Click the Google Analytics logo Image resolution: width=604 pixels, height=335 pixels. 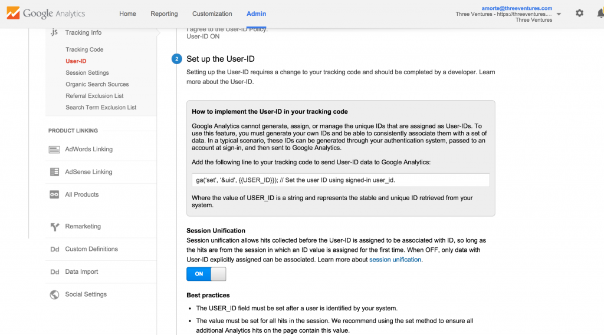click(46, 14)
